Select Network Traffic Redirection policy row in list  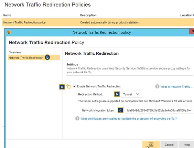click(x=98, y=22)
